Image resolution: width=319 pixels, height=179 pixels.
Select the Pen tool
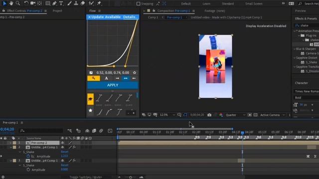[54, 3]
